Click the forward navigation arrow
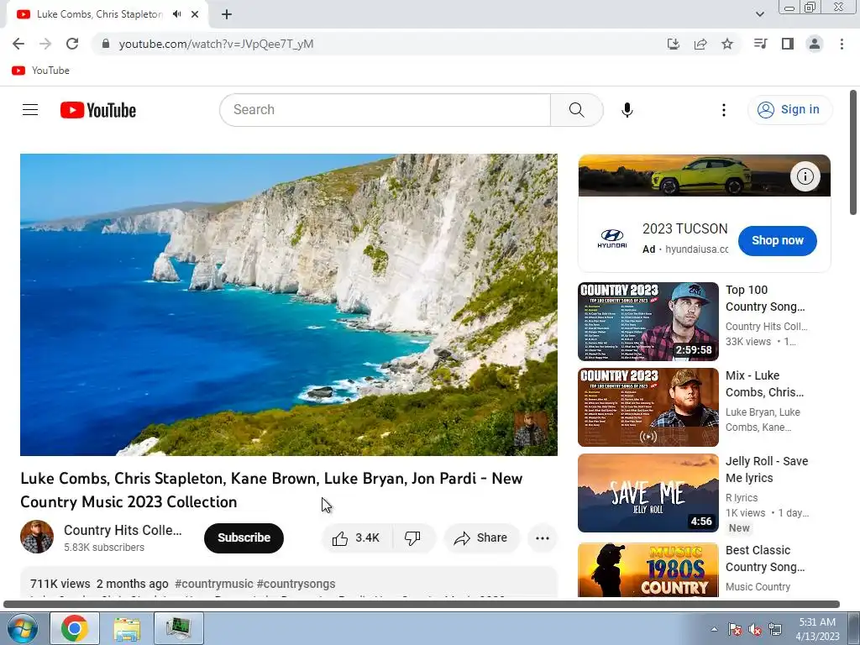The height and width of the screenshot is (645, 860). tap(45, 44)
